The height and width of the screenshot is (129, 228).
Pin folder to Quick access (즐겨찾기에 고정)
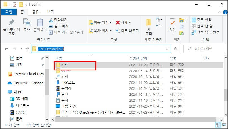[12, 27]
